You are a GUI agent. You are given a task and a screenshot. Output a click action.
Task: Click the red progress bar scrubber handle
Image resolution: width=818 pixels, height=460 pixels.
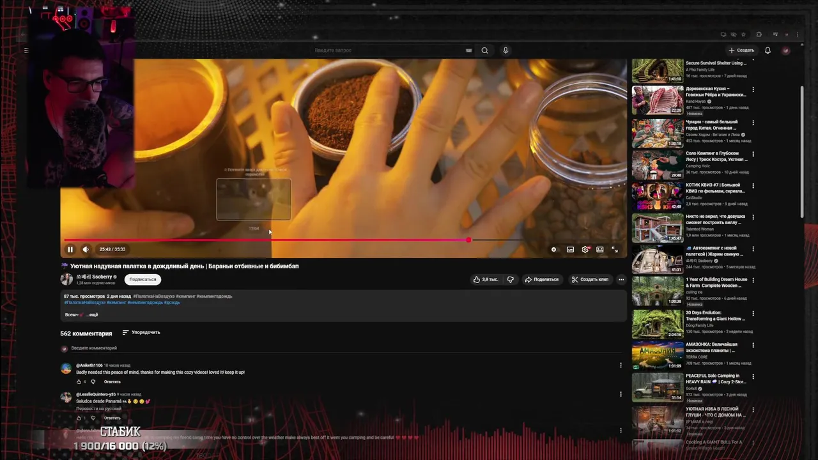point(468,240)
